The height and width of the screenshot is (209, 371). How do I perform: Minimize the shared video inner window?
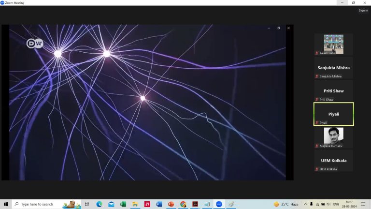click(x=269, y=28)
